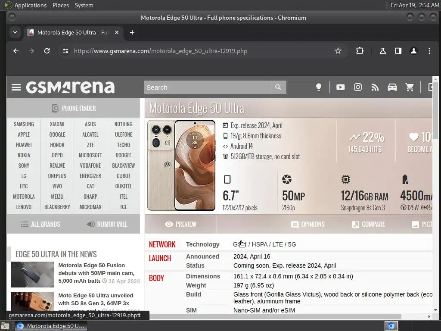This screenshot has height=331, width=441.
Task: Open GSMArena Instagram icon
Action: coord(358,87)
